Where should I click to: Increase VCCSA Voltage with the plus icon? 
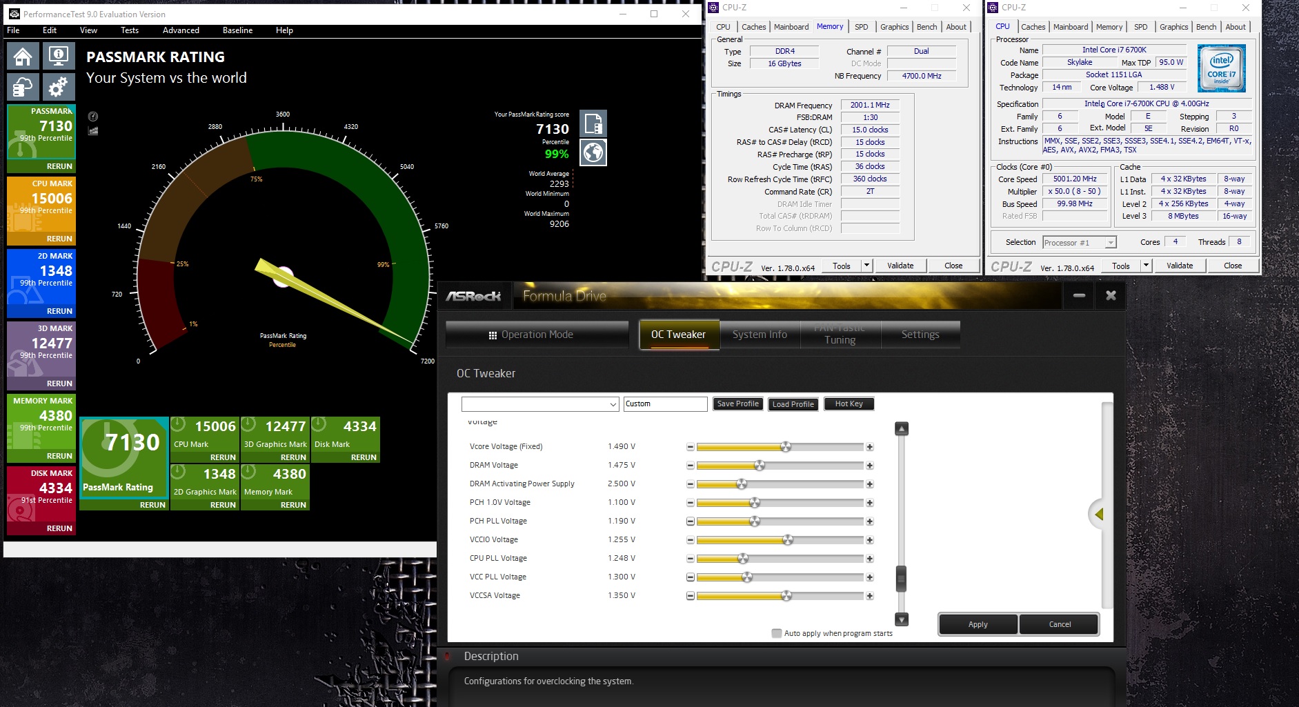tap(870, 596)
